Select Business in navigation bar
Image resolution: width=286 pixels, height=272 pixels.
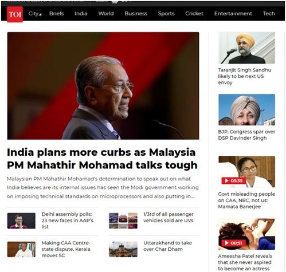point(136,14)
